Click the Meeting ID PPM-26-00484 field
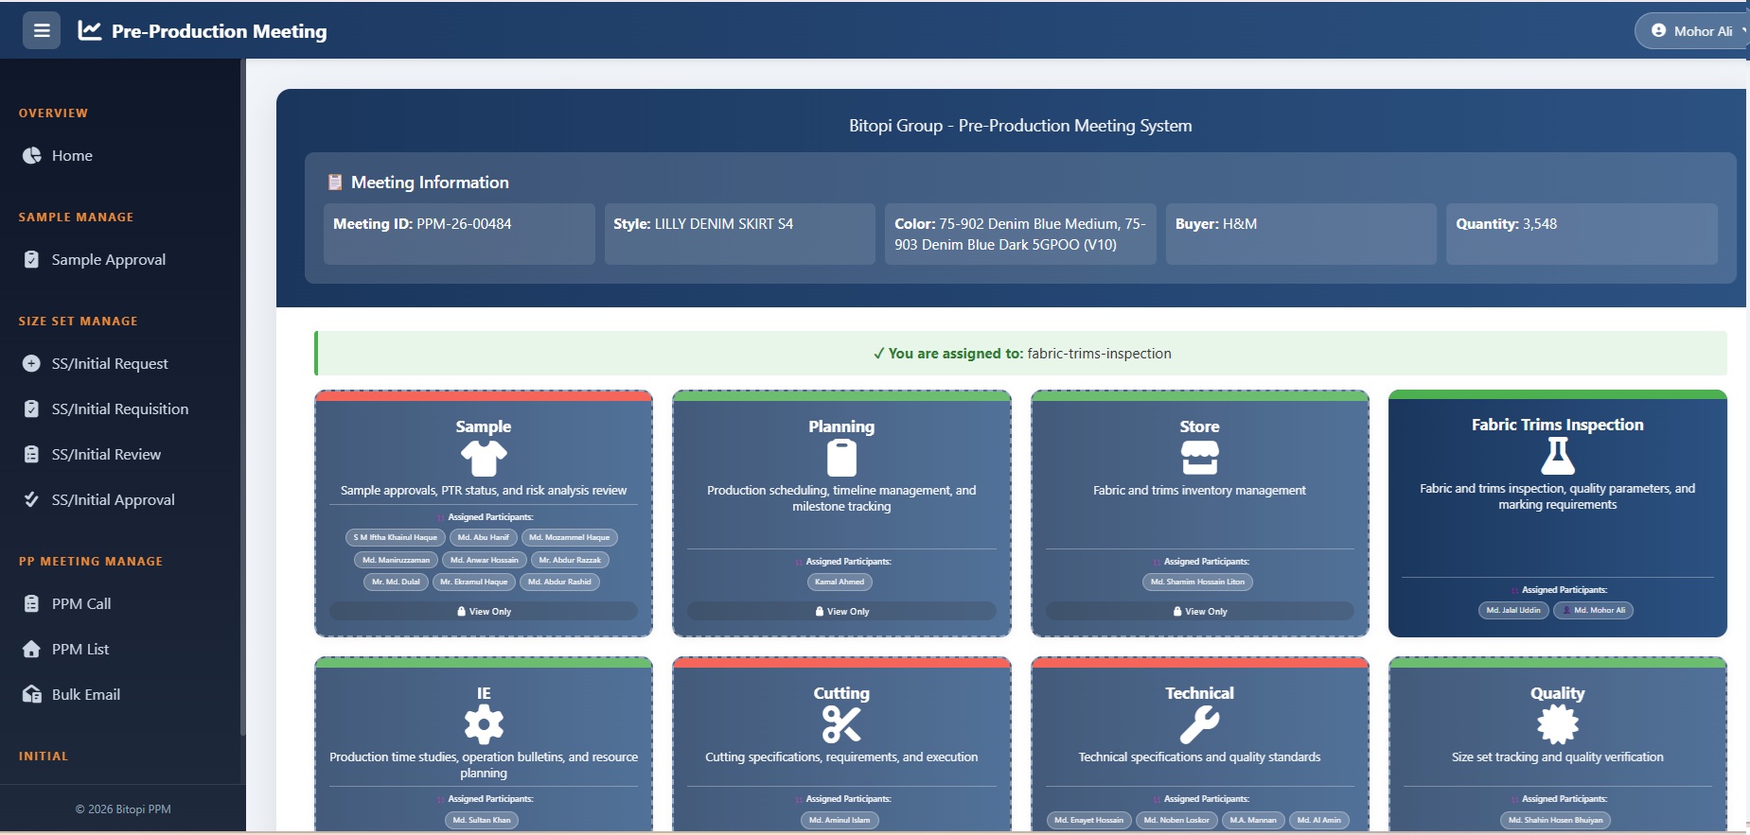 [x=459, y=234]
